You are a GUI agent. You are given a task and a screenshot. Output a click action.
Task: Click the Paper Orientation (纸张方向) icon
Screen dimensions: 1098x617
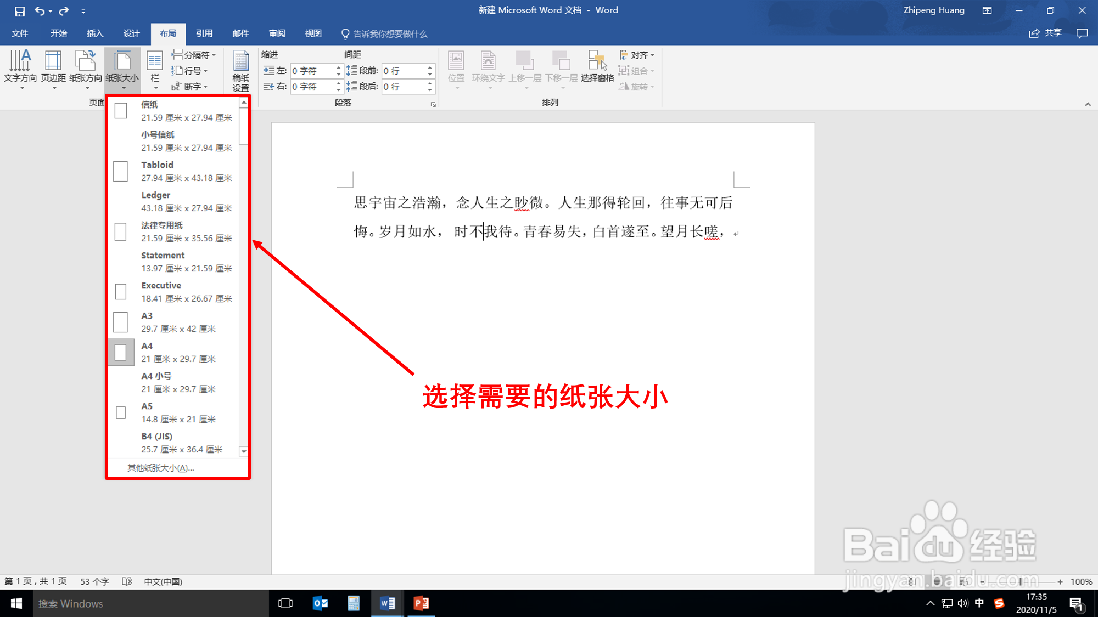click(x=86, y=66)
